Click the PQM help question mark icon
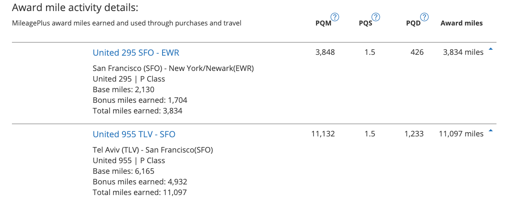Image resolution: width=508 pixels, height=201 pixels. (335, 17)
